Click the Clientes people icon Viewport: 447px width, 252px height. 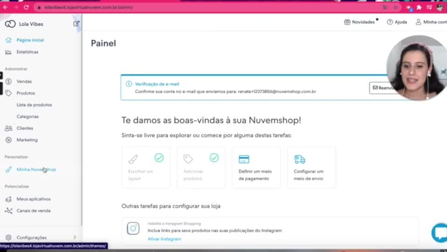pos(8,128)
